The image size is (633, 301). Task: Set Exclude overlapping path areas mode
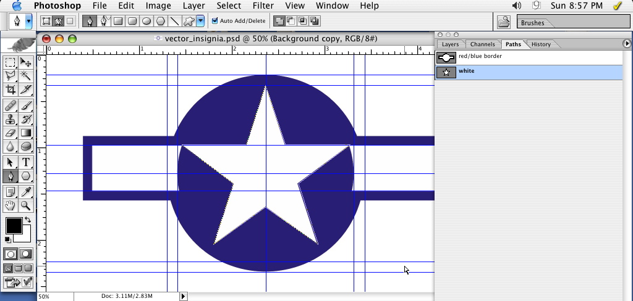315,21
